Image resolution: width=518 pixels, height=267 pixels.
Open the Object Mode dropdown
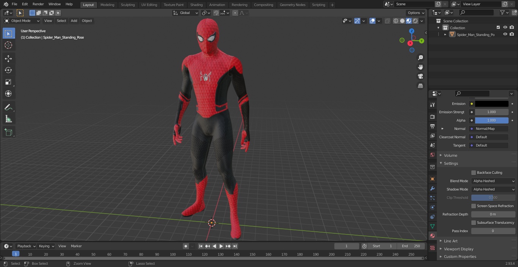tap(22, 21)
